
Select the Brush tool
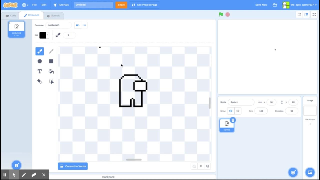(39, 51)
